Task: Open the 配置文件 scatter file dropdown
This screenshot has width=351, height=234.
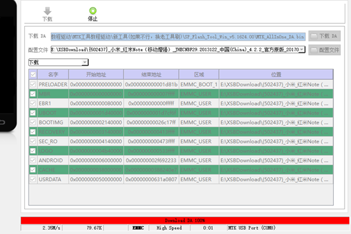Action: tap(302, 49)
